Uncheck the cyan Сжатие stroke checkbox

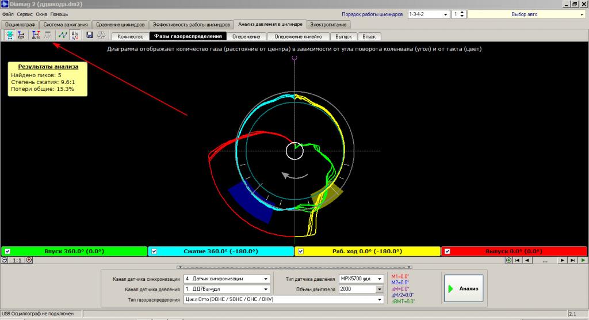tap(154, 251)
